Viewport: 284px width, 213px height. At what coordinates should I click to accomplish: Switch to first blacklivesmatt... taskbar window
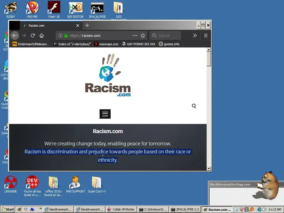point(58,209)
